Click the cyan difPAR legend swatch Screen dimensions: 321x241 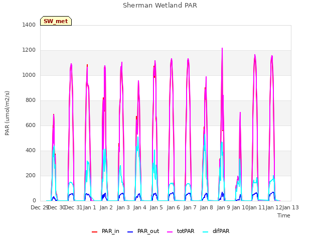pyautogui.click(x=205, y=232)
